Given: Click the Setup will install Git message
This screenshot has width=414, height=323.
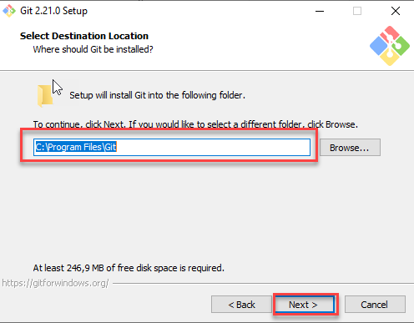Looking at the screenshot, I should coord(157,95).
